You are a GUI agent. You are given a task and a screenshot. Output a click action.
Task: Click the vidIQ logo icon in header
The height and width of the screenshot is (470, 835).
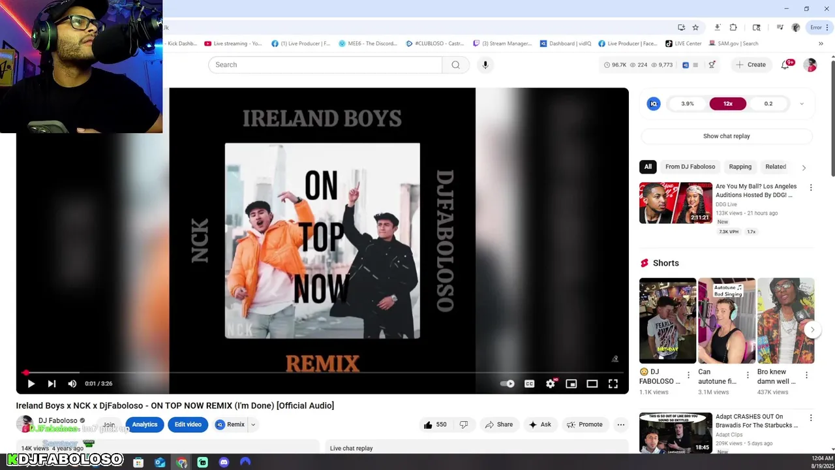click(x=686, y=65)
